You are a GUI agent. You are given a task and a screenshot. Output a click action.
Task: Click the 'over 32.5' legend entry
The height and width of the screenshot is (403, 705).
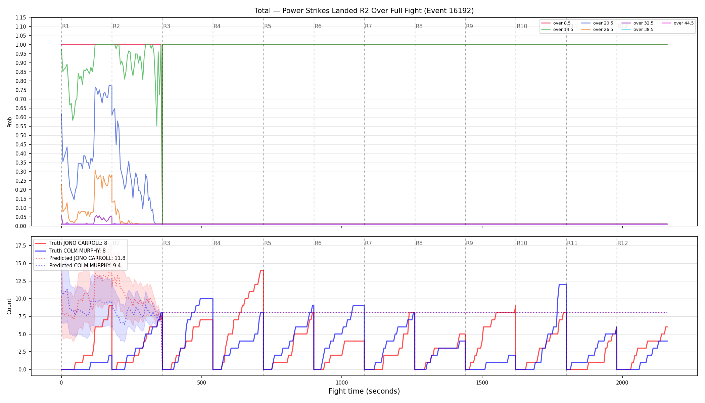pyautogui.click(x=638, y=23)
